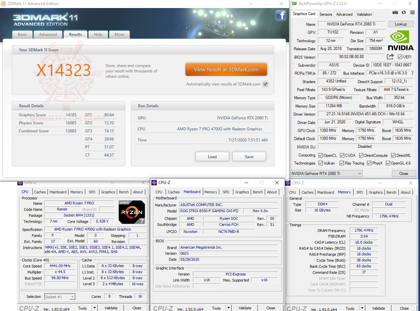Toggle DirectCompute checkbox
Screen dimensions: 420x311
pos(361,155)
